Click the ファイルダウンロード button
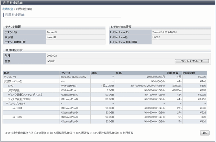216x142 pixels. coord(192,61)
